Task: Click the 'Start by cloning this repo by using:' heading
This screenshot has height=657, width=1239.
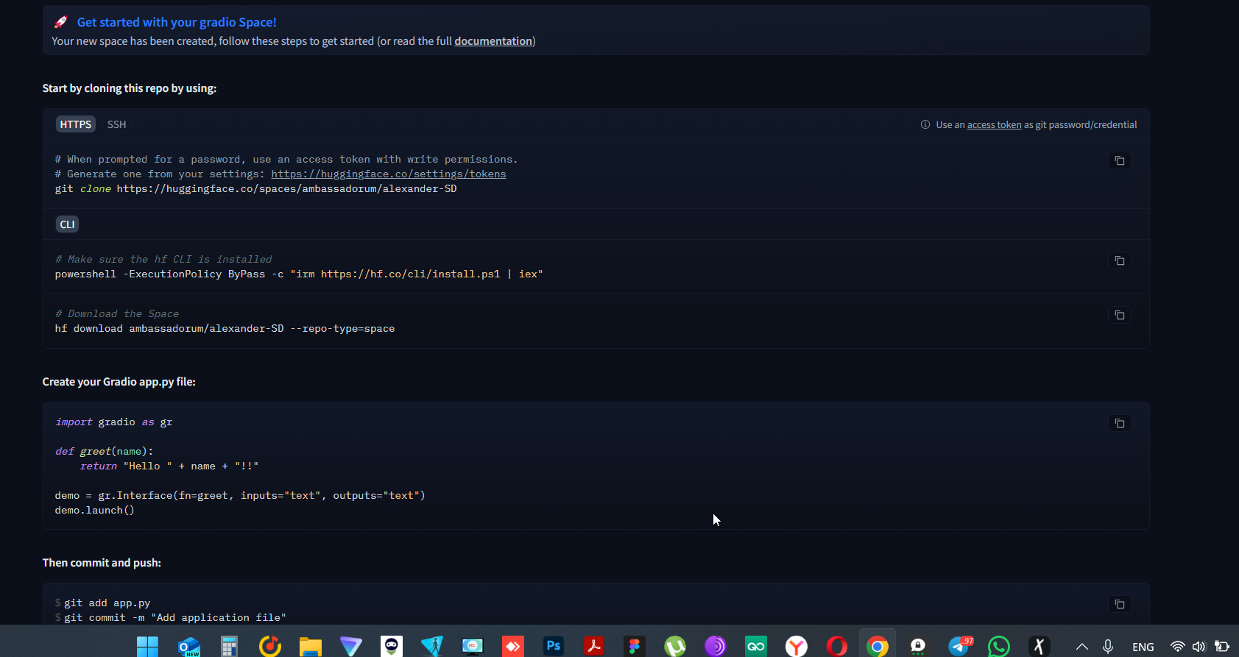Action: pos(130,88)
